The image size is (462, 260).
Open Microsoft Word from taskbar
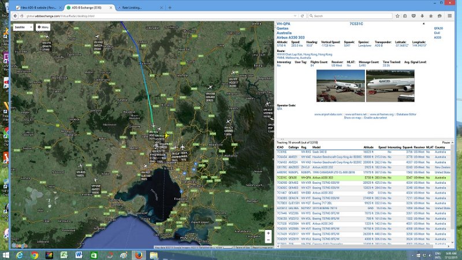79,255
